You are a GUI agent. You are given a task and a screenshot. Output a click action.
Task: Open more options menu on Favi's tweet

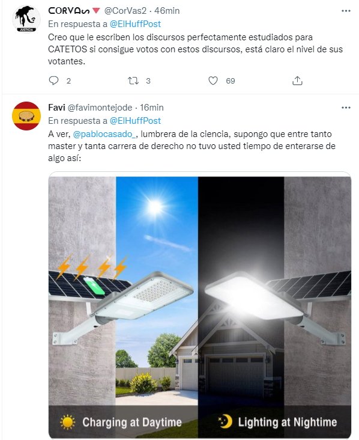point(346,108)
